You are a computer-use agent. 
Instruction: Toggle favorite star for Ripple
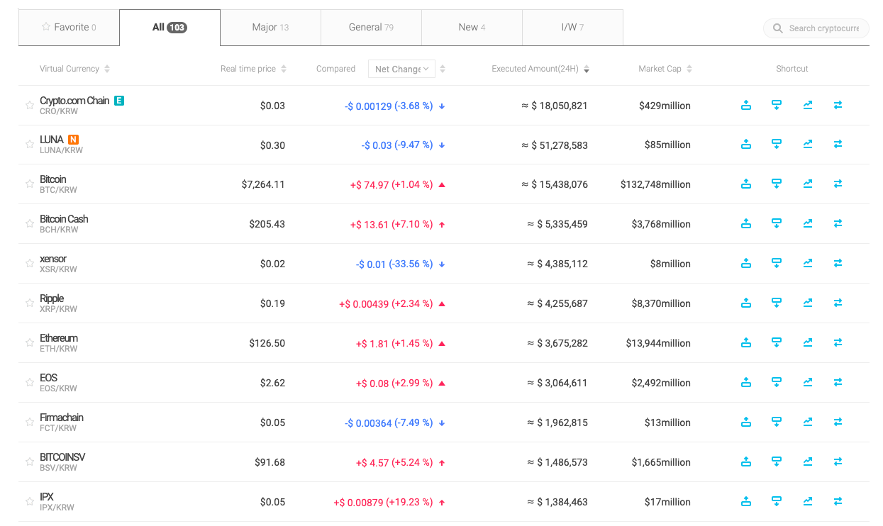click(x=30, y=303)
